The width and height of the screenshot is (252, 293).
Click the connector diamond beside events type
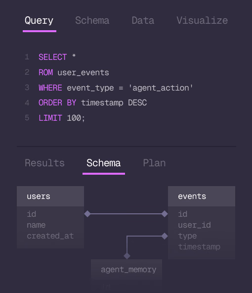click(165, 236)
